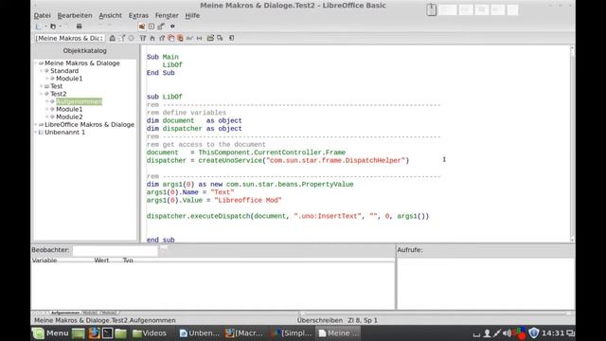Click the New document icon in the standard toolbar
Viewport: 606px width, 341px height.
click(x=38, y=27)
